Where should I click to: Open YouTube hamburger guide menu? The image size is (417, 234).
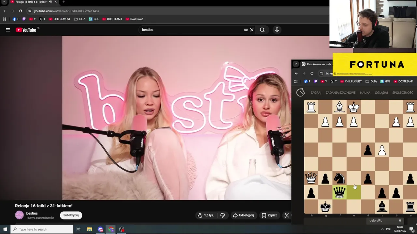coord(8,30)
